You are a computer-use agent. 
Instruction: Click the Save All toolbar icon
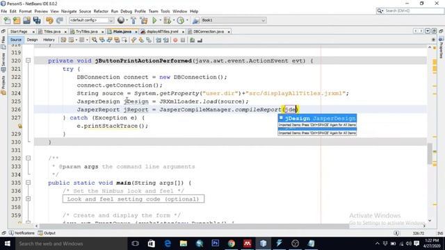[x=37, y=20]
